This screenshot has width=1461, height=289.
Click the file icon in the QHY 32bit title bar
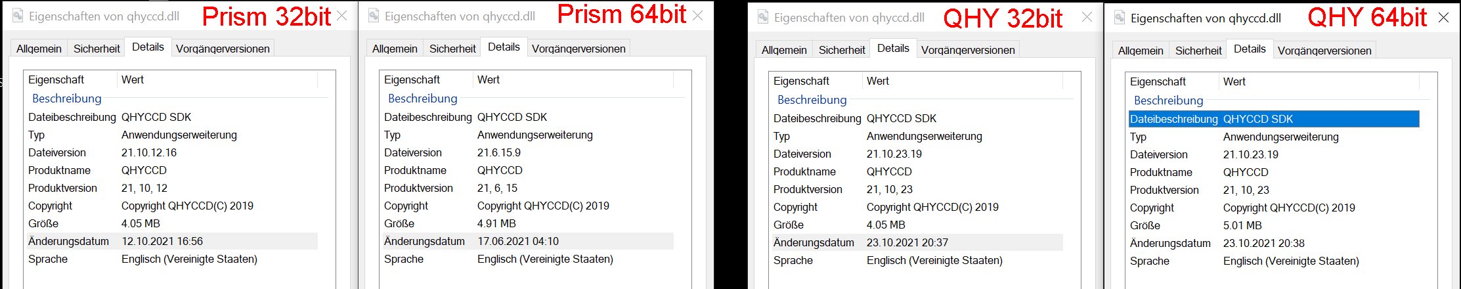(x=763, y=17)
